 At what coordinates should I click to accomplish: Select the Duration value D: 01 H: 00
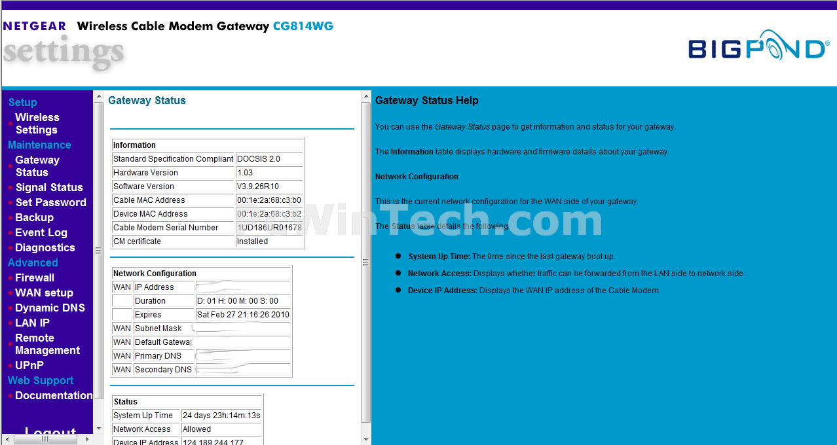pyautogui.click(x=238, y=301)
